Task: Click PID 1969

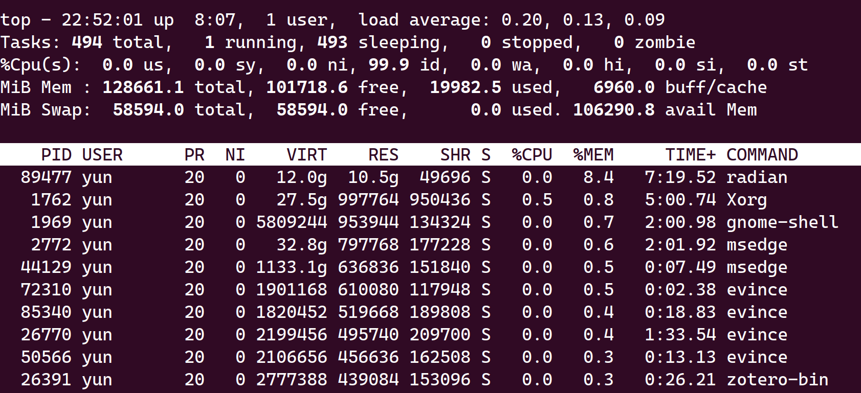Action: pos(51,222)
